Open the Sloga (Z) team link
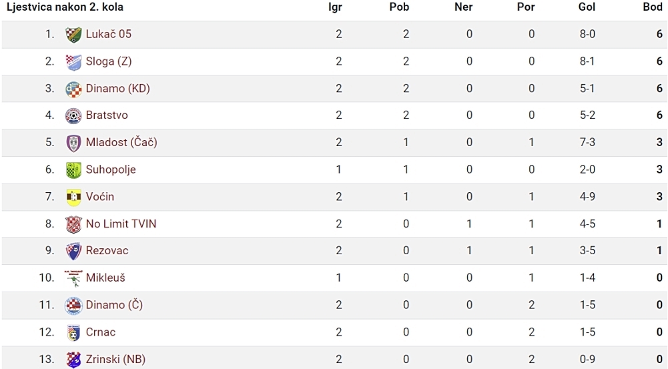The image size is (668, 369). [x=109, y=61]
